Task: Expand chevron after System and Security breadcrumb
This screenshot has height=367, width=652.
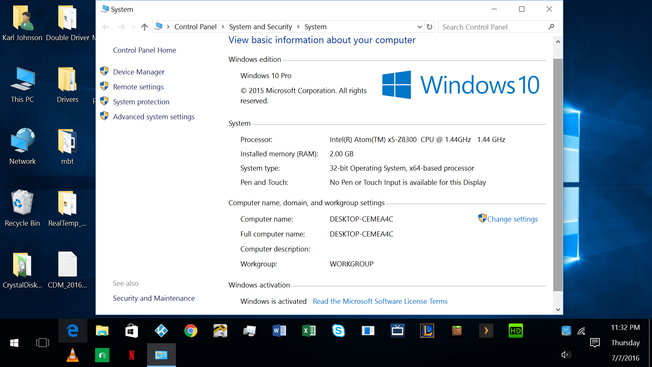Action: click(298, 27)
